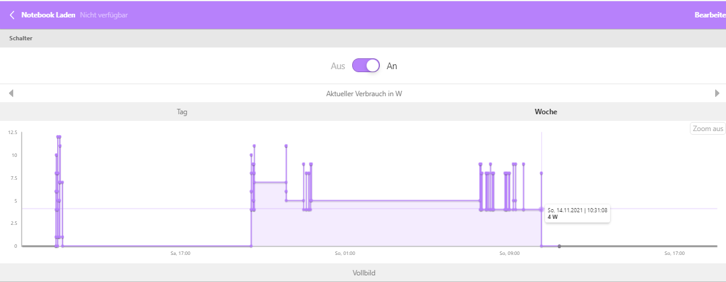Click the "An" switch label
726x282 pixels.
pyautogui.click(x=392, y=66)
